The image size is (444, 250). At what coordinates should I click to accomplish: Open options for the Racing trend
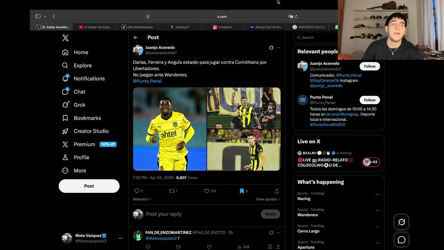pos(377,194)
